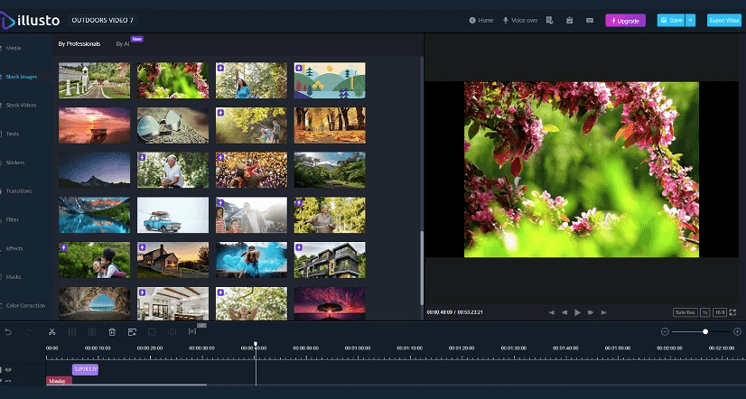Screen dimensions: 746x399
Task: Click the purple Upgrade button
Action: pyautogui.click(x=625, y=20)
